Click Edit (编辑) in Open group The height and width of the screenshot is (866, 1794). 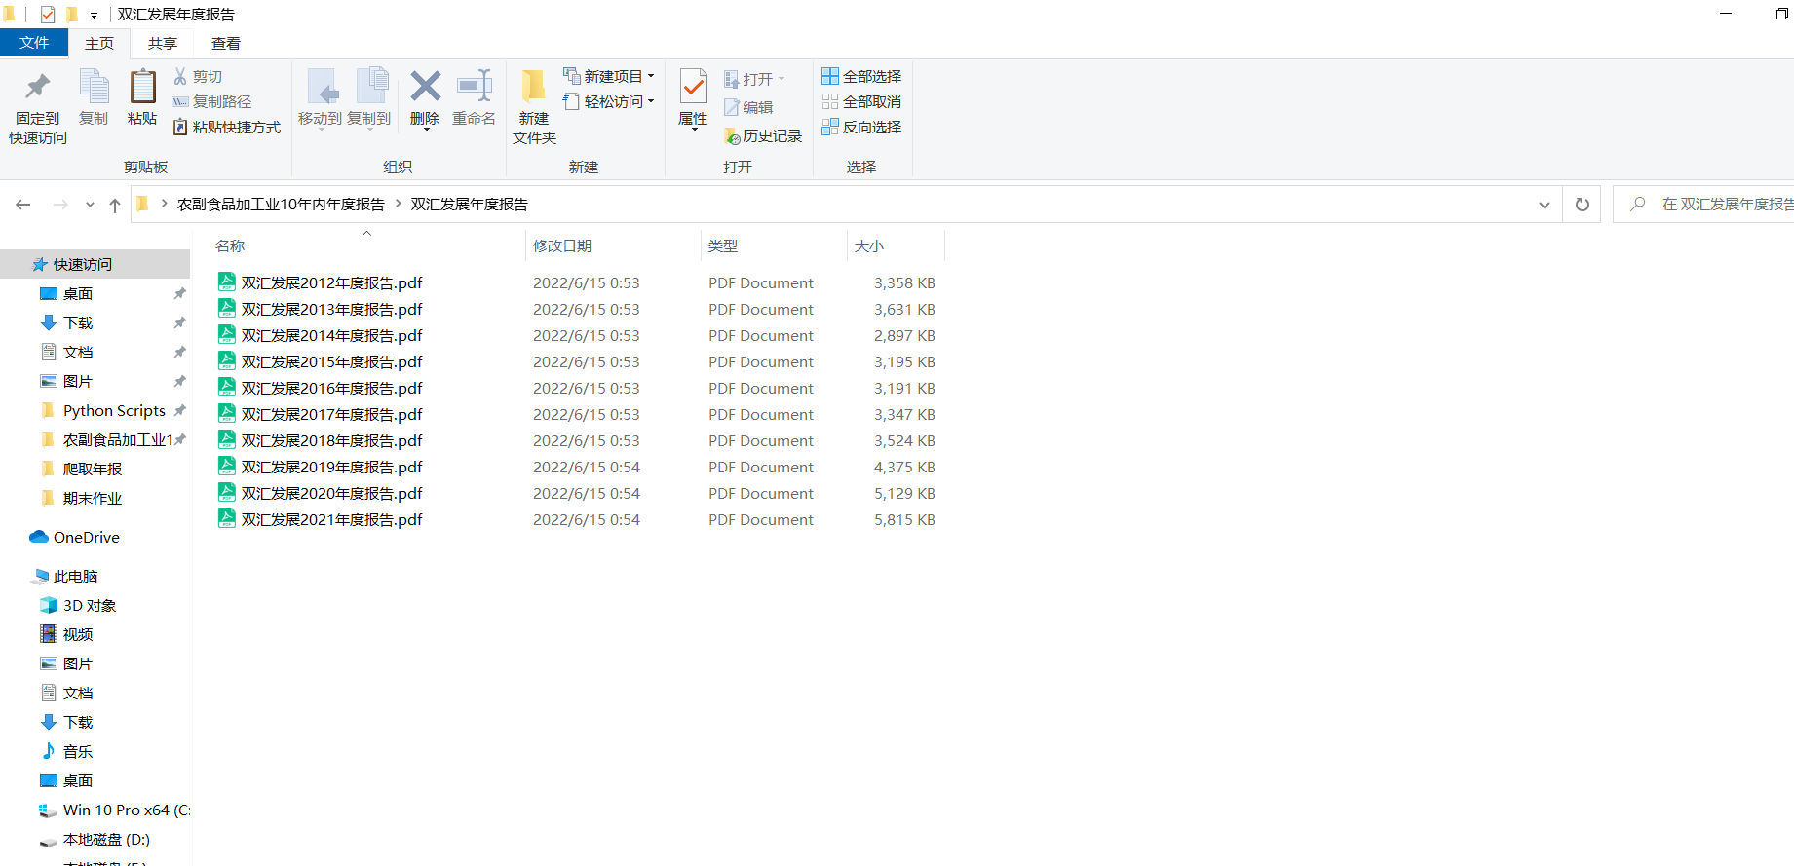point(748,107)
